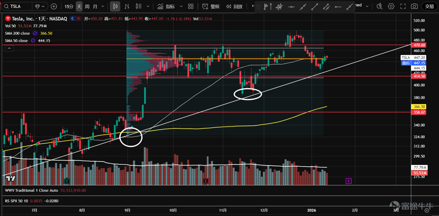Start bar replay with 回放 button

click(x=234, y=6)
